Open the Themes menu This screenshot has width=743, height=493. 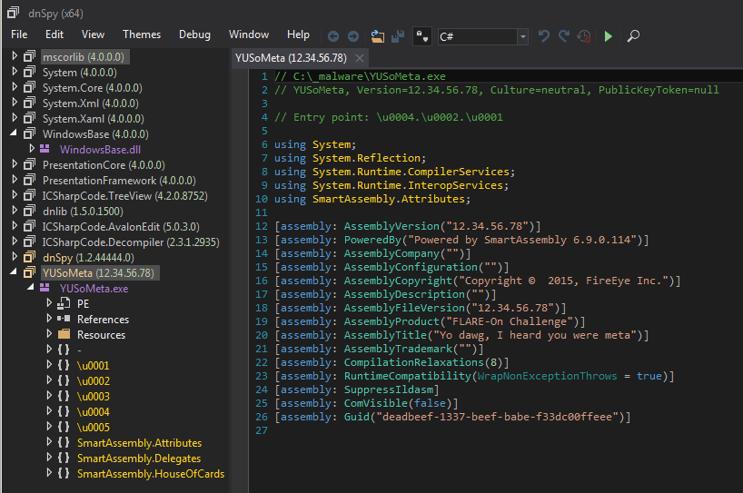(x=142, y=35)
